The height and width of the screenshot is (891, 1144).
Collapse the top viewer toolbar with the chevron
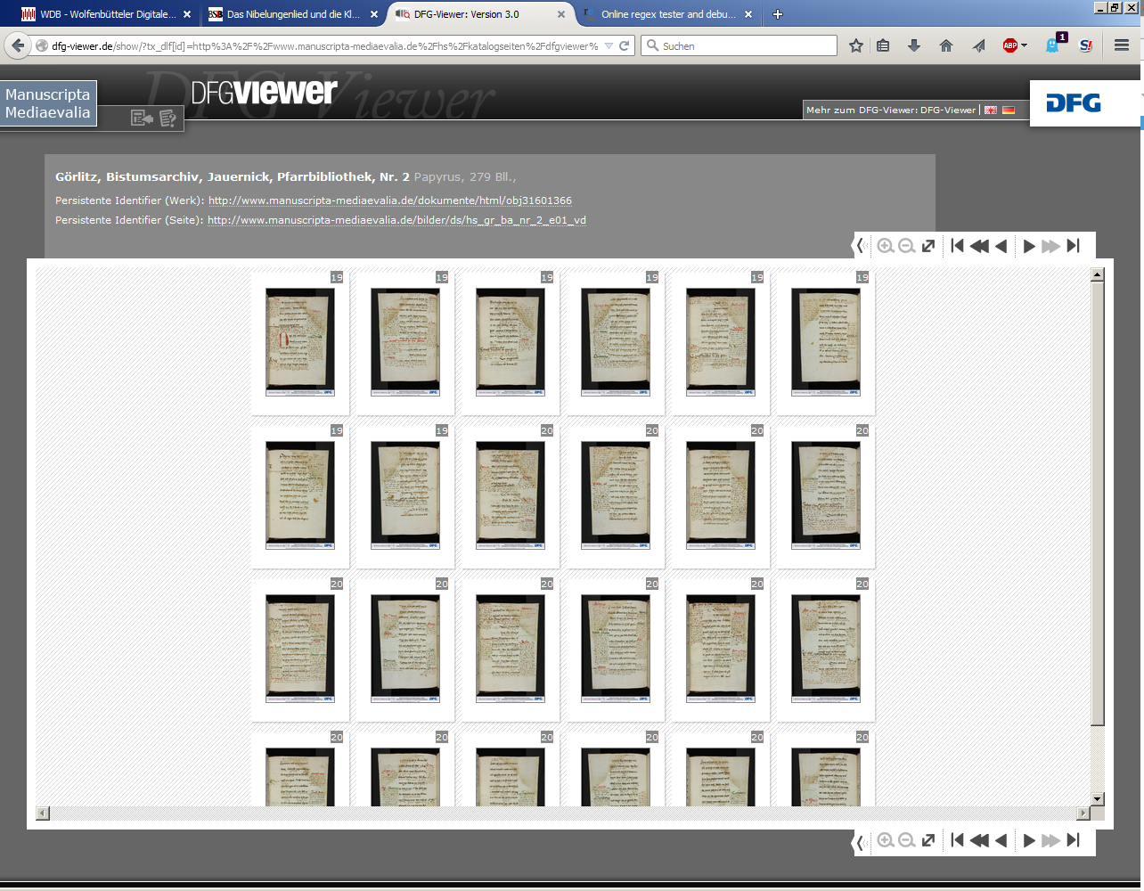click(x=861, y=246)
